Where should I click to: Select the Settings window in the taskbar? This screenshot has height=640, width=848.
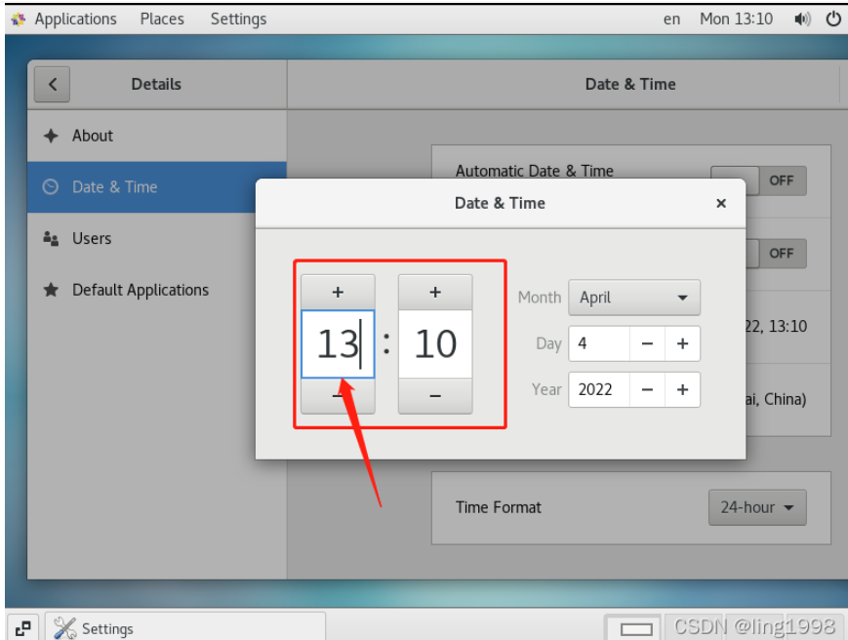[185, 628]
